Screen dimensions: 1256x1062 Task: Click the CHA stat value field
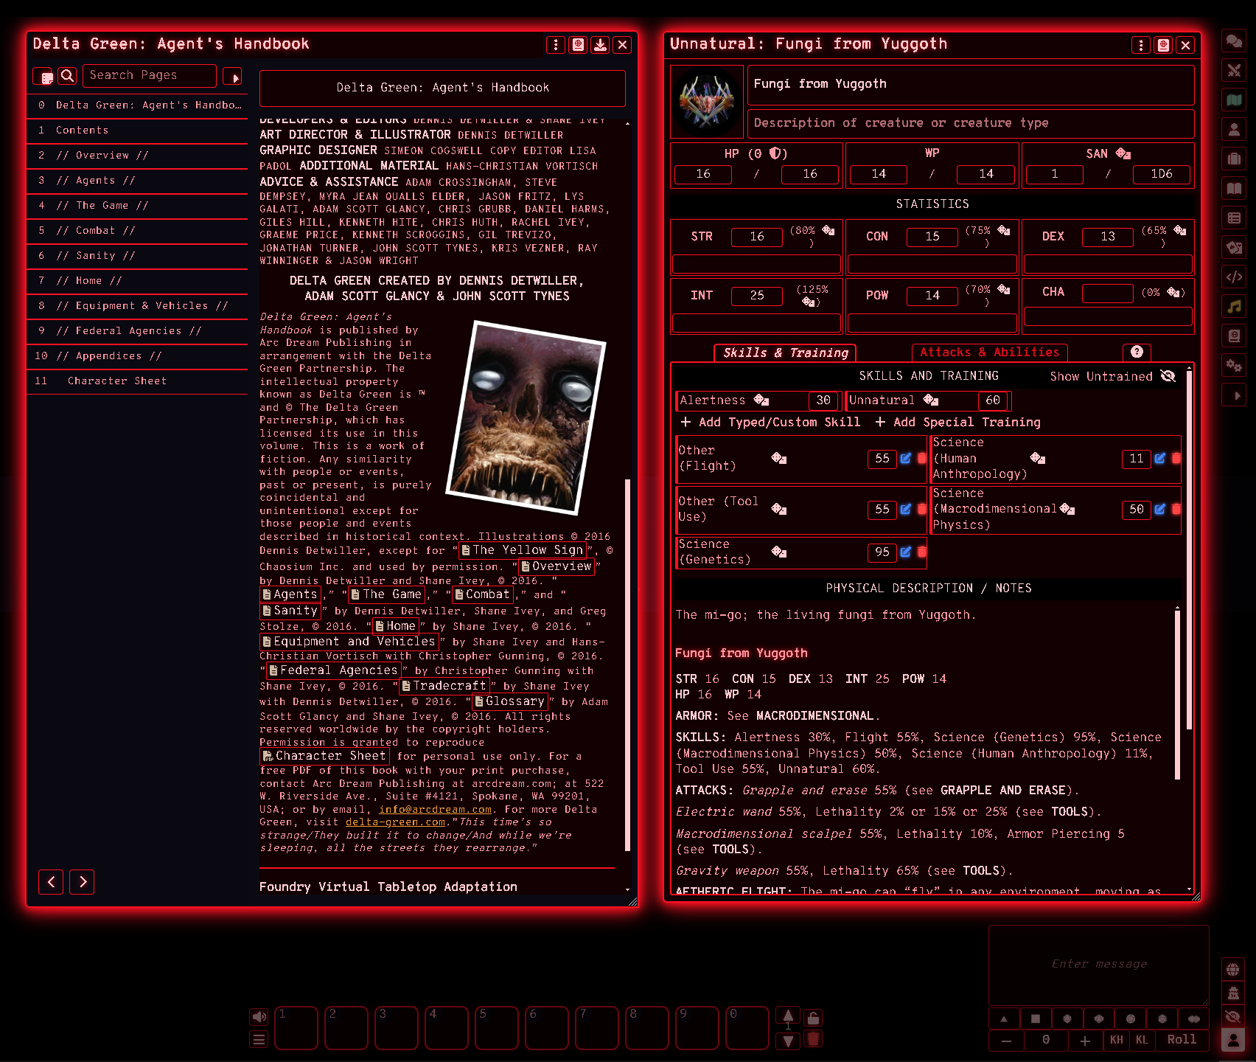click(1107, 293)
